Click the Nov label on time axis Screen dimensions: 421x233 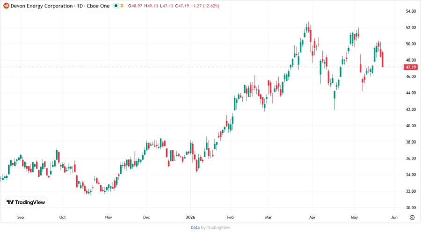tap(109, 218)
